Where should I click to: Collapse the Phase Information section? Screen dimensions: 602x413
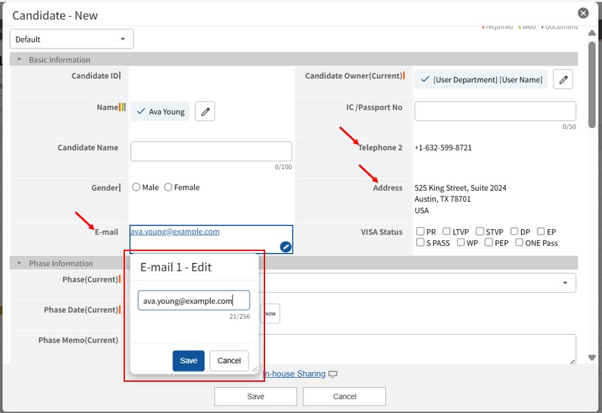[x=20, y=264]
